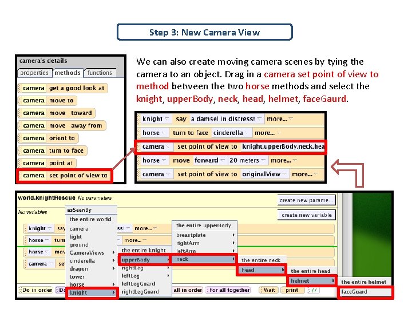Click the Wait control tile

[x=268, y=290]
